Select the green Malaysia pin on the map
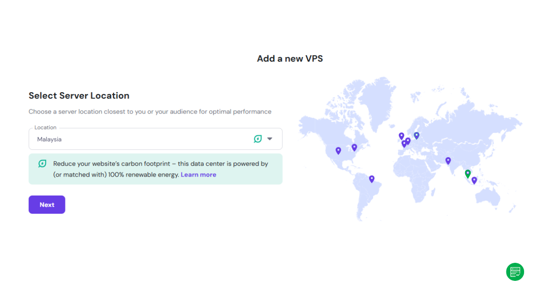Screen dimensions: 557x292 (x=467, y=173)
